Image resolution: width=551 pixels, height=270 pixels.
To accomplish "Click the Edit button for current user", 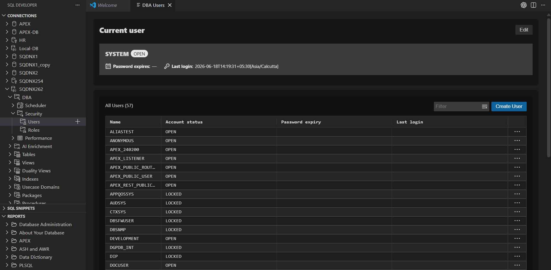I will pos(524,30).
